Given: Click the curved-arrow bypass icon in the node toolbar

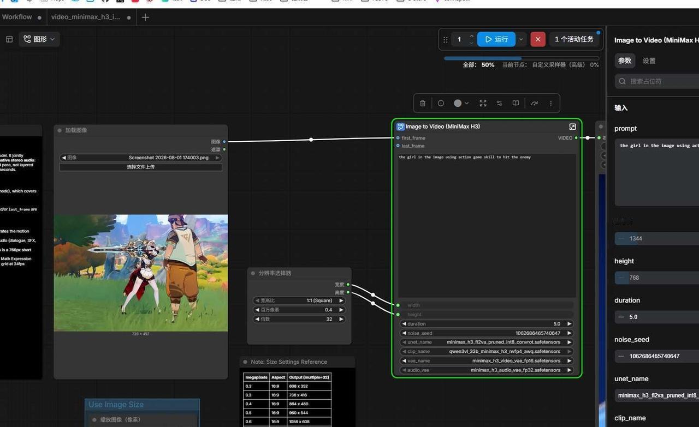Looking at the screenshot, I should click(534, 103).
